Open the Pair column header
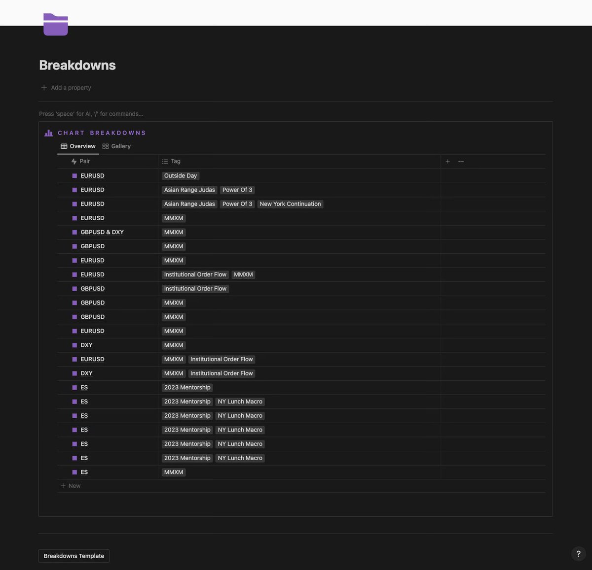Image resolution: width=592 pixels, height=570 pixels. pyautogui.click(x=108, y=162)
